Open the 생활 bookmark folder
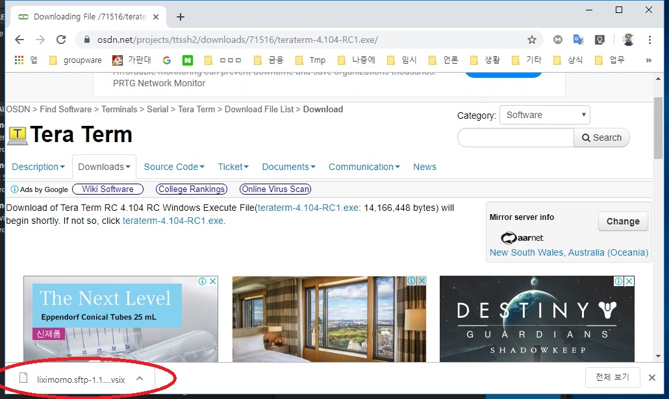Image resolution: width=669 pixels, height=399 pixels. (x=485, y=60)
